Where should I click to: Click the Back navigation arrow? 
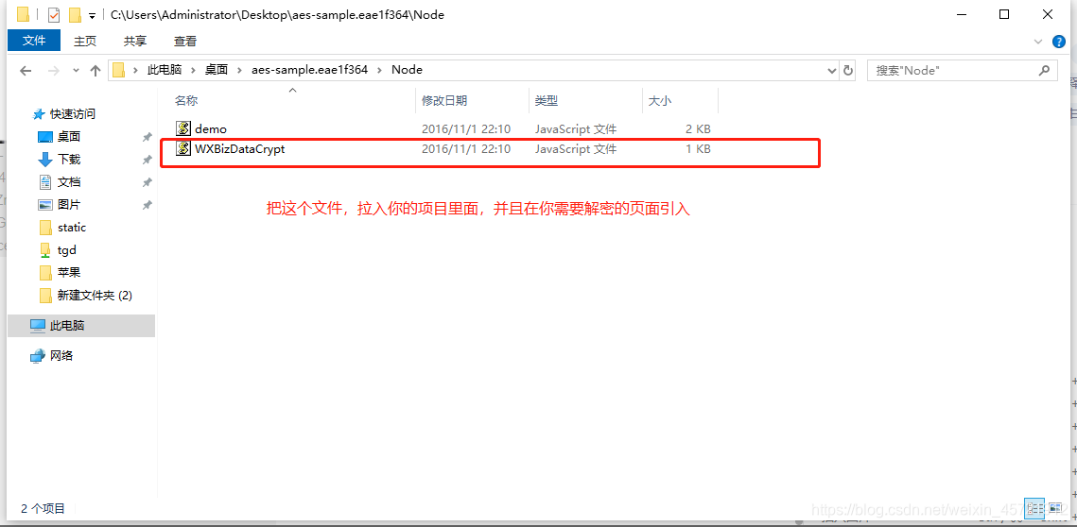(x=26, y=70)
